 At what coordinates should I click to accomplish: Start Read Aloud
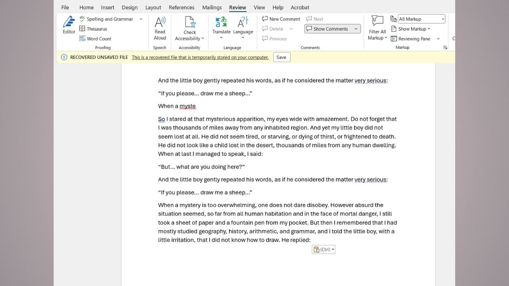point(160,28)
